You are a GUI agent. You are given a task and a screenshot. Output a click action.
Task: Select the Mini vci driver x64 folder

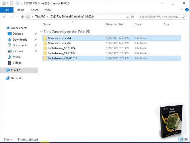tap(111, 38)
